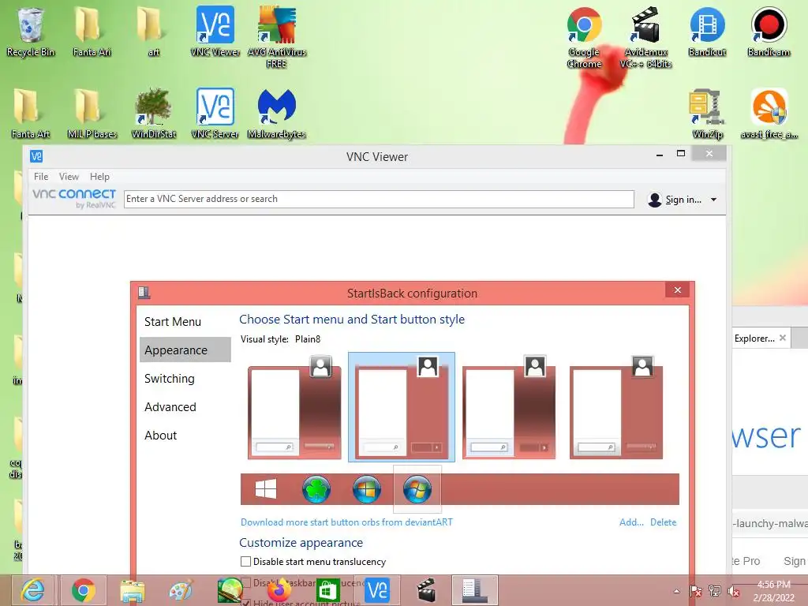Open Google Chrome desktop shortcut

pos(585,37)
